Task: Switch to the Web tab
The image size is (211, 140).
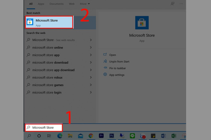Action: [x=71, y=4]
